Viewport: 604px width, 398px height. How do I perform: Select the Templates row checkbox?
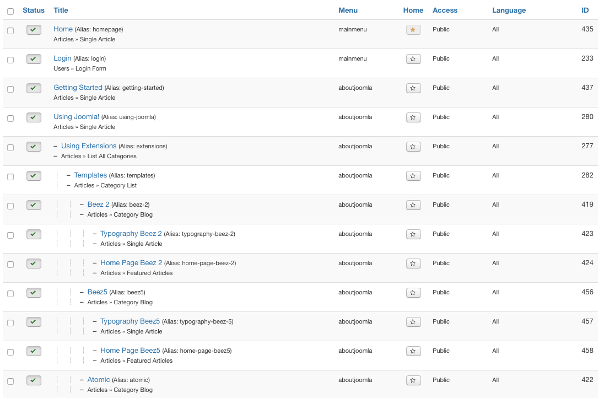click(10, 177)
